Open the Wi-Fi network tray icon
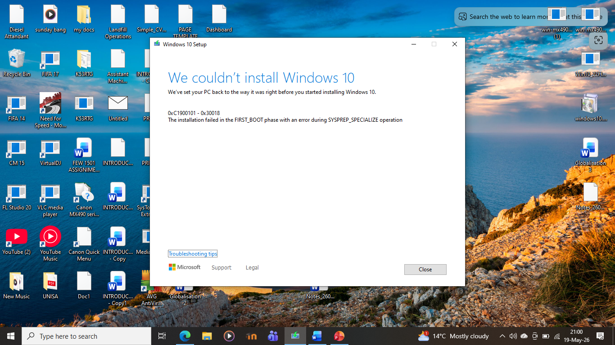Image resolution: width=615 pixels, height=345 pixels. pos(557,336)
